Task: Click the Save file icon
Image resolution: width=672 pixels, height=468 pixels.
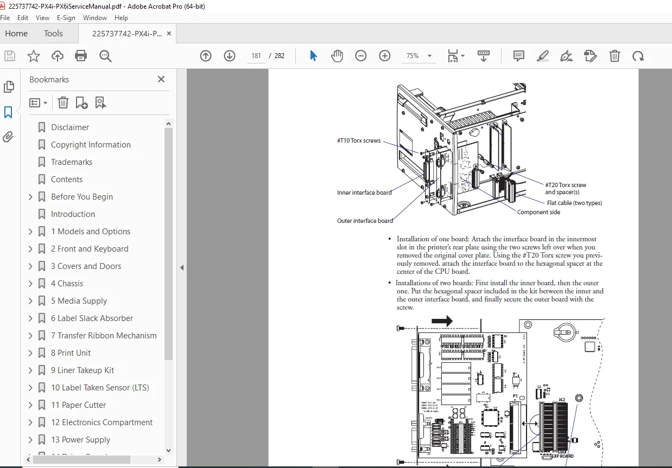Action: pos(10,56)
